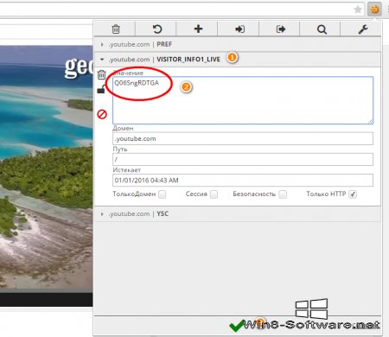The image size is (389, 337).
Task: Click the cookie extension icon in browser toolbar
Action: [374, 10]
